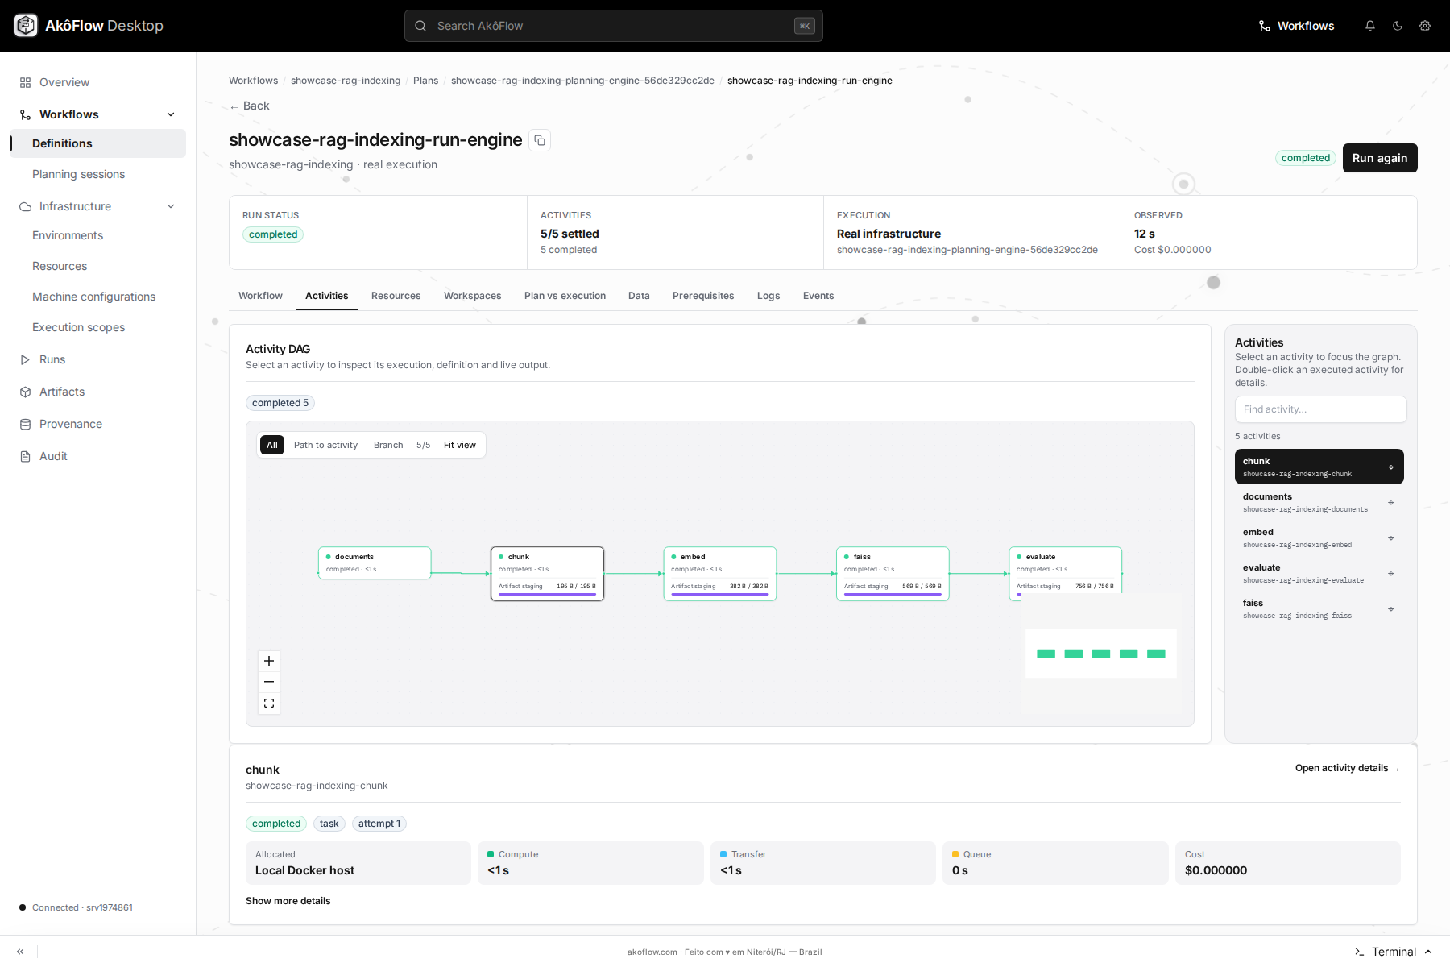Collapse the Infrastructure sidebar section
1450x967 pixels.
click(x=171, y=206)
